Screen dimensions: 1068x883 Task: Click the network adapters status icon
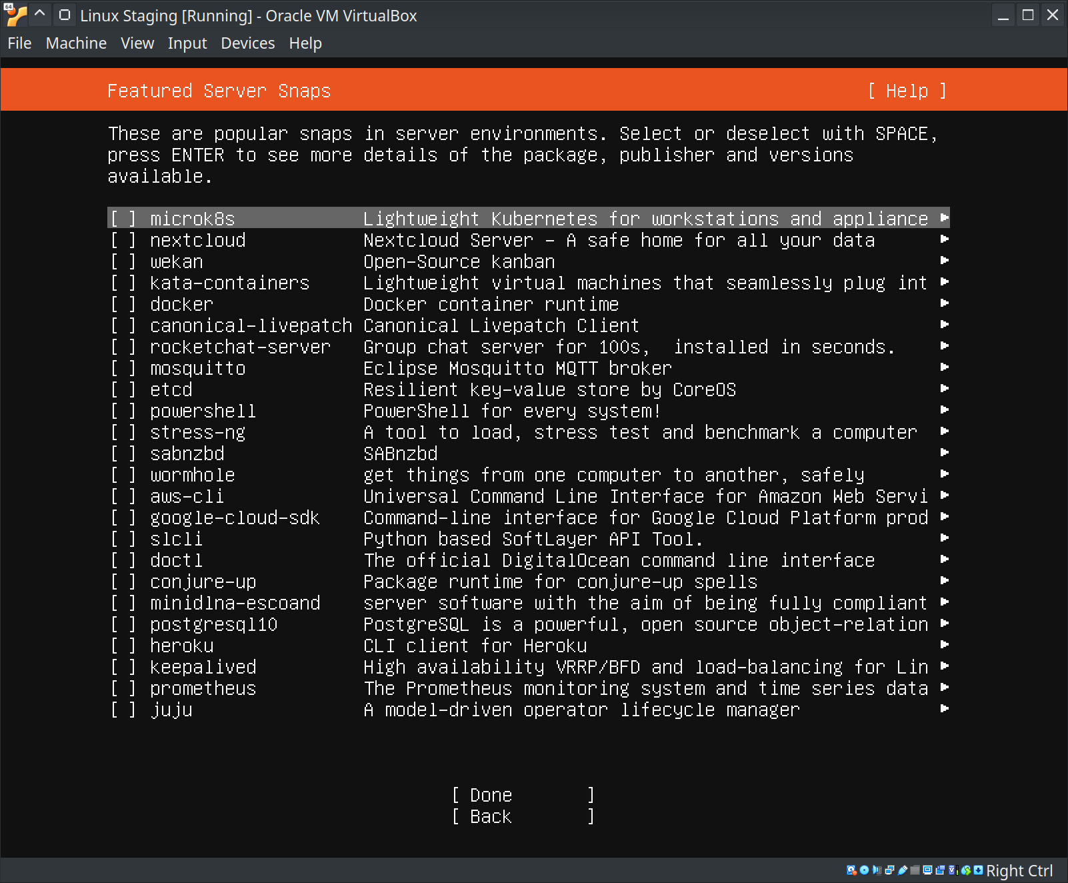tap(889, 870)
